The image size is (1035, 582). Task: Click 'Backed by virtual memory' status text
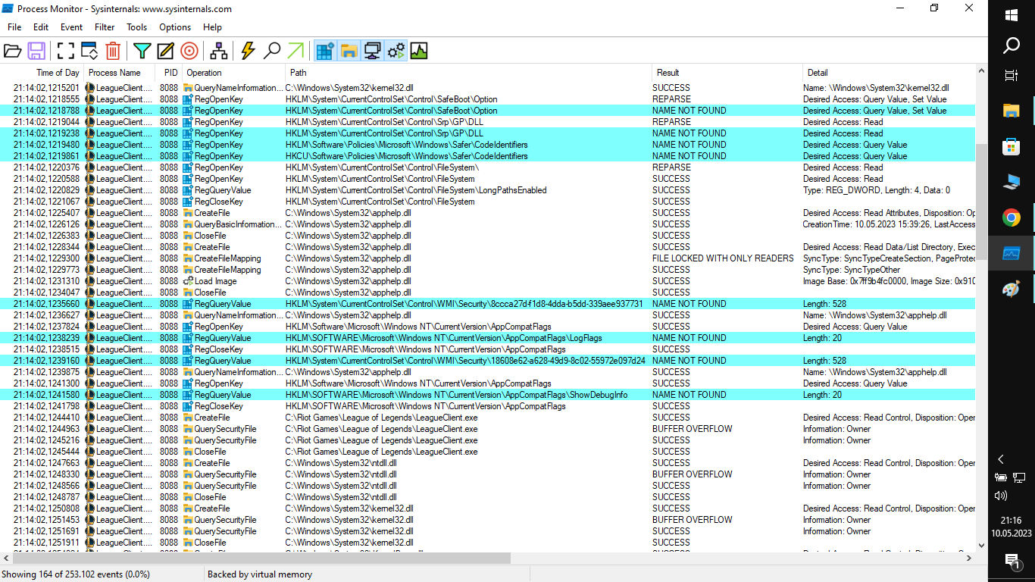260,574
